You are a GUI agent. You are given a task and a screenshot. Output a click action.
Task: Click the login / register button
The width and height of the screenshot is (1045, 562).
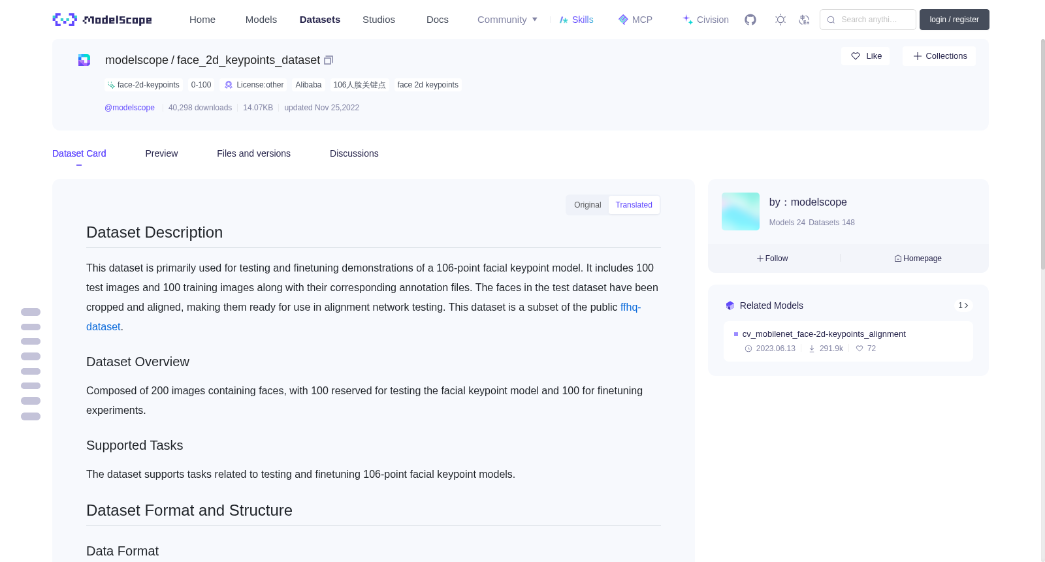pos(954,20)
